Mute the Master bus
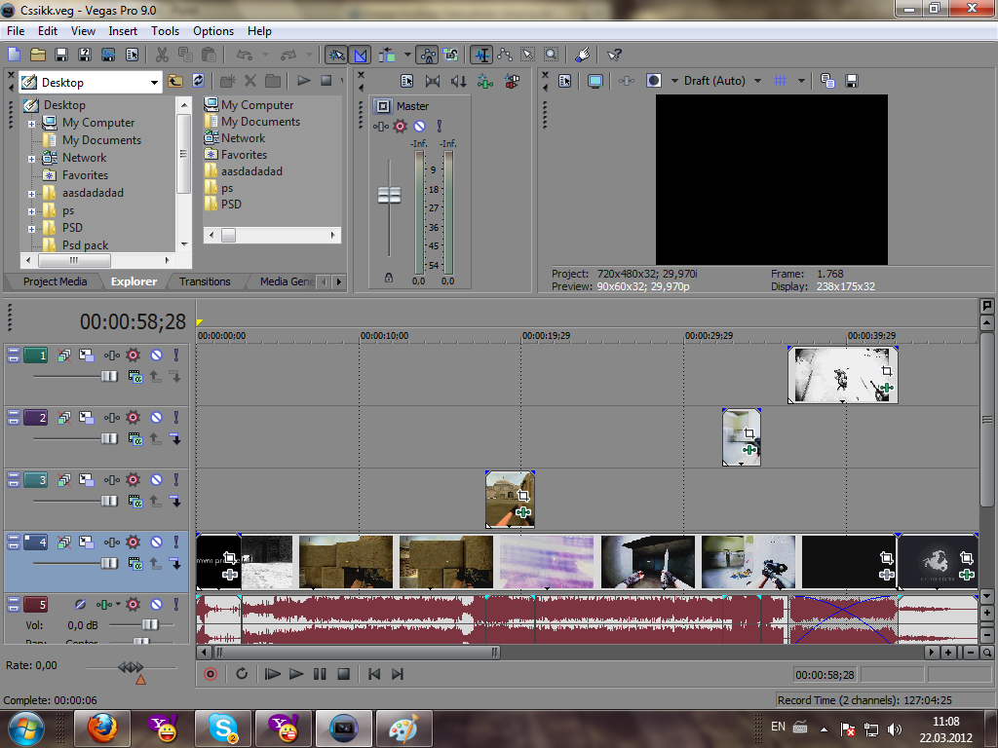This screenshot has width=998, height=748. pyautogui.click(x=419, y=126)
